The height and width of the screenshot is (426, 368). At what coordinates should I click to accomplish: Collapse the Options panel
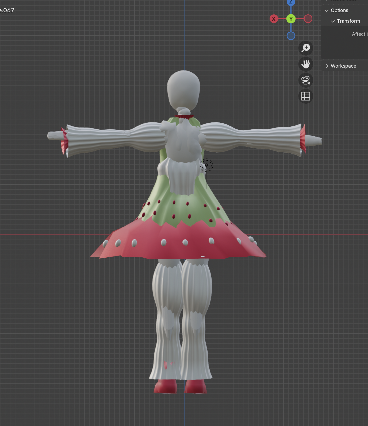(327, 11)
